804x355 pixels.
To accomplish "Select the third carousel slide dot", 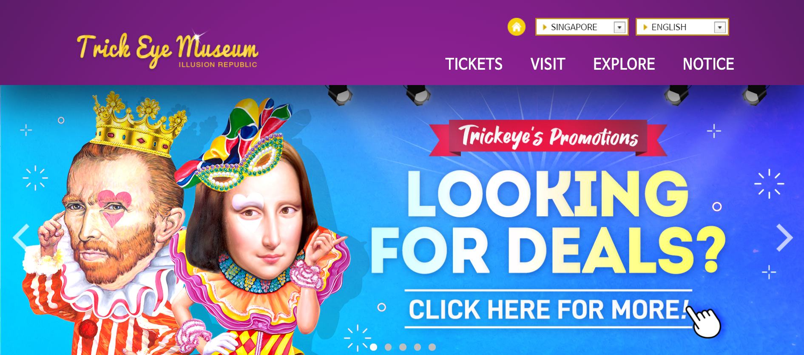I will point(403,347).
